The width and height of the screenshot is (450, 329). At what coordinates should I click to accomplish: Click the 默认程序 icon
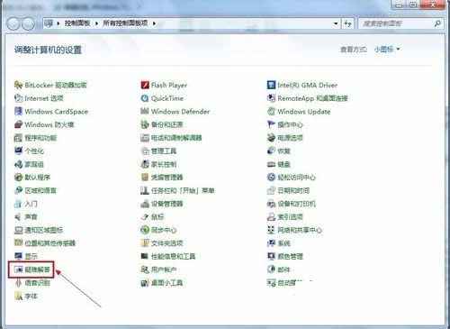pos(18,178)
